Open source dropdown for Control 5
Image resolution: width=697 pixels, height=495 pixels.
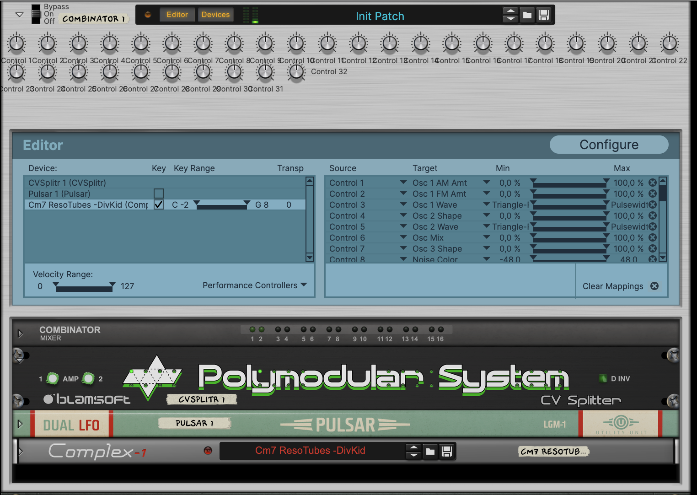403,226
